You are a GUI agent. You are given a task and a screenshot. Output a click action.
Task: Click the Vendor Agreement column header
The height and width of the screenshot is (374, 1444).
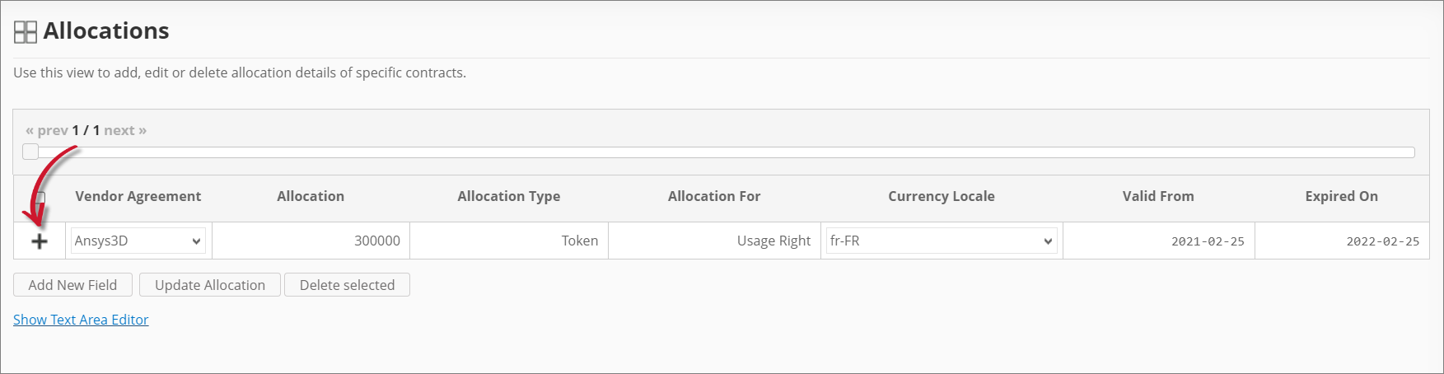tap(138, 196)
